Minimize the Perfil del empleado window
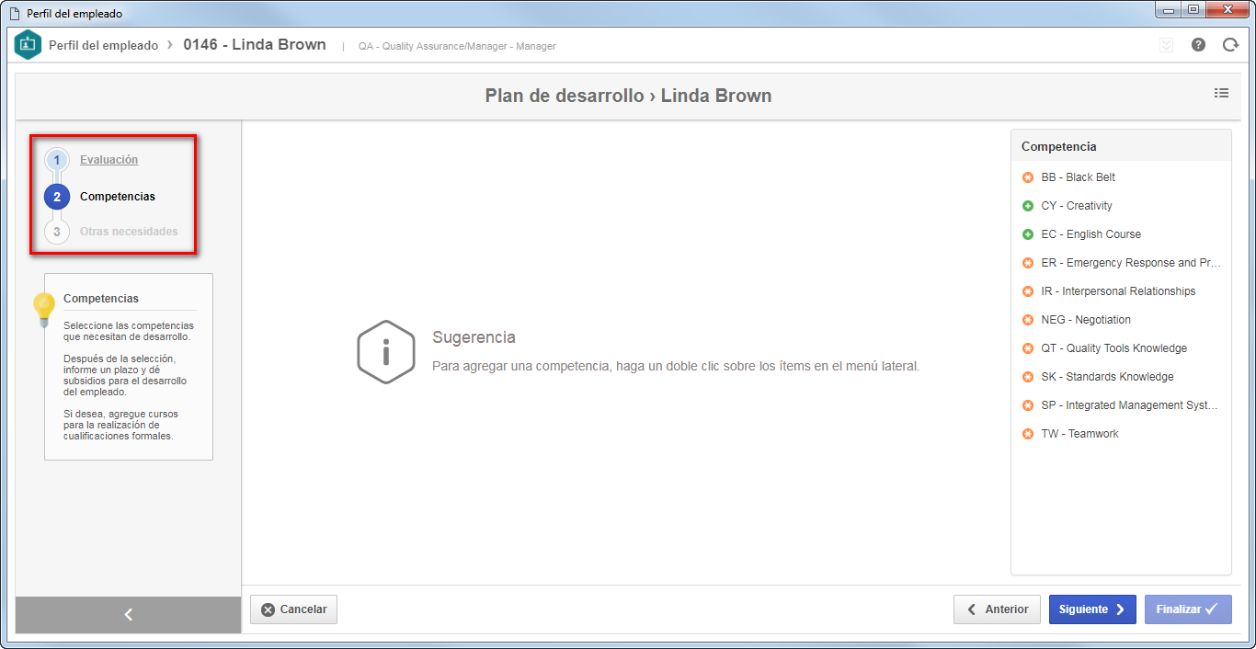The height and width of the screenshot is (649, 1256). coord(1170,10)
